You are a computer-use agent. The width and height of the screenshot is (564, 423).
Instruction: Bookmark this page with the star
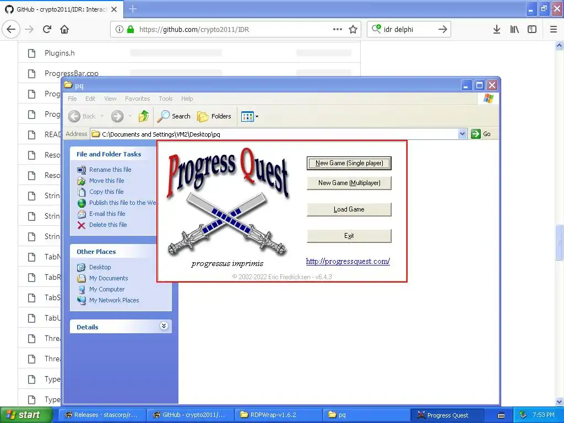353,29
